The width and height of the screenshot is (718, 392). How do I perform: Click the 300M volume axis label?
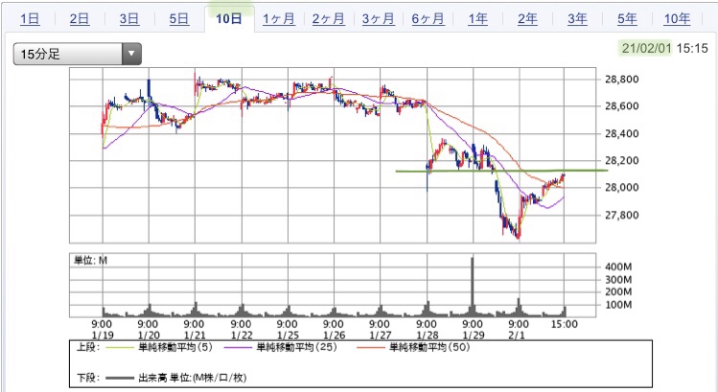pyautogui.click(x=618, y=279)
